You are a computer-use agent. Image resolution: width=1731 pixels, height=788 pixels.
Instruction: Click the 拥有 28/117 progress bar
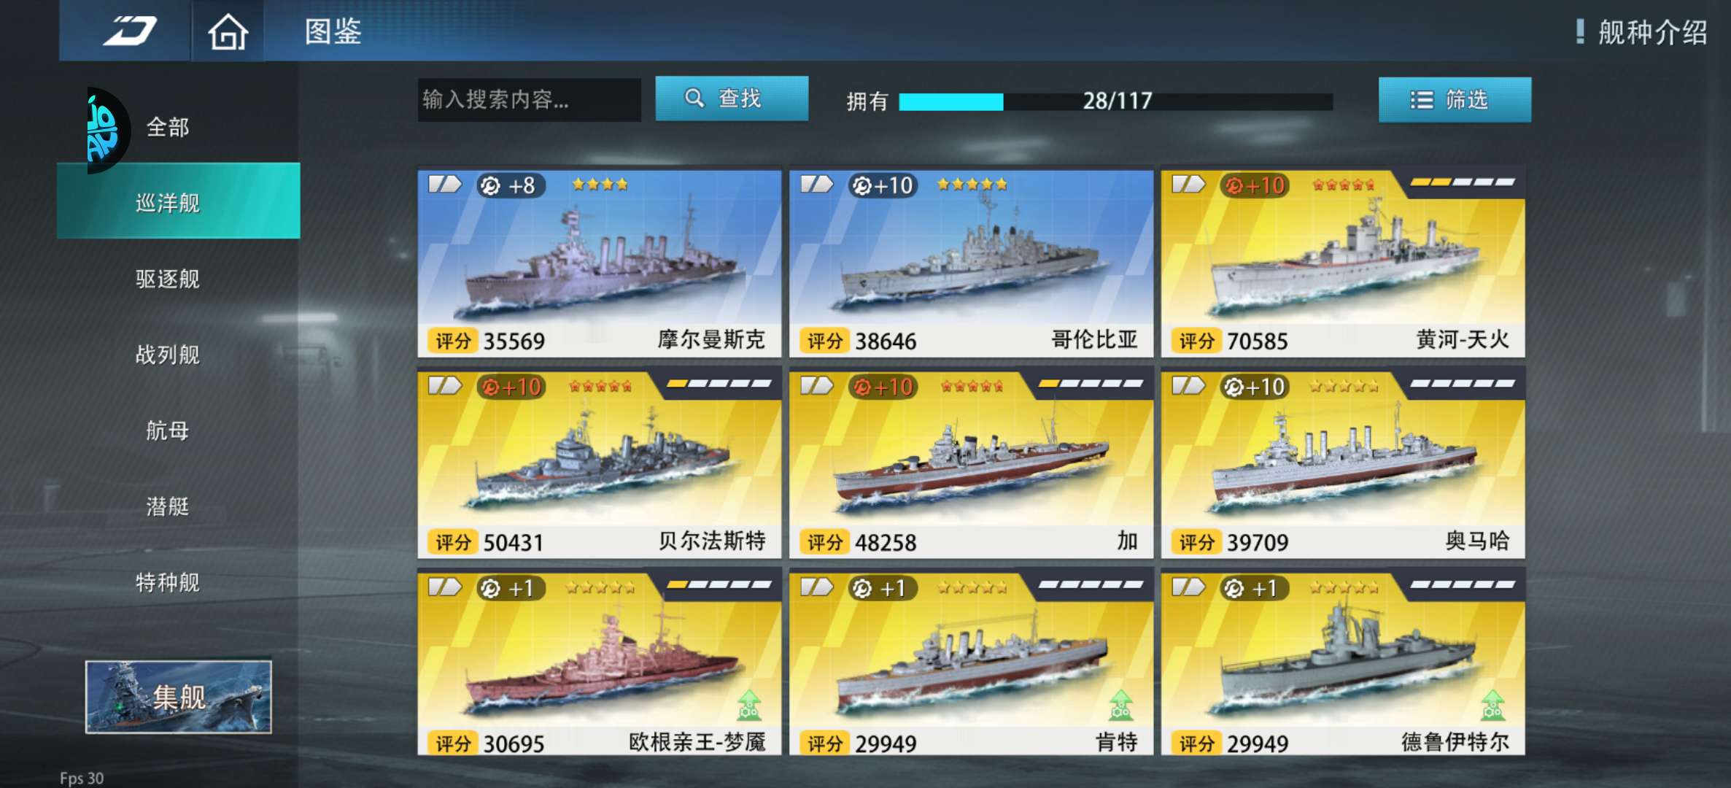[x=1116, y=101]
